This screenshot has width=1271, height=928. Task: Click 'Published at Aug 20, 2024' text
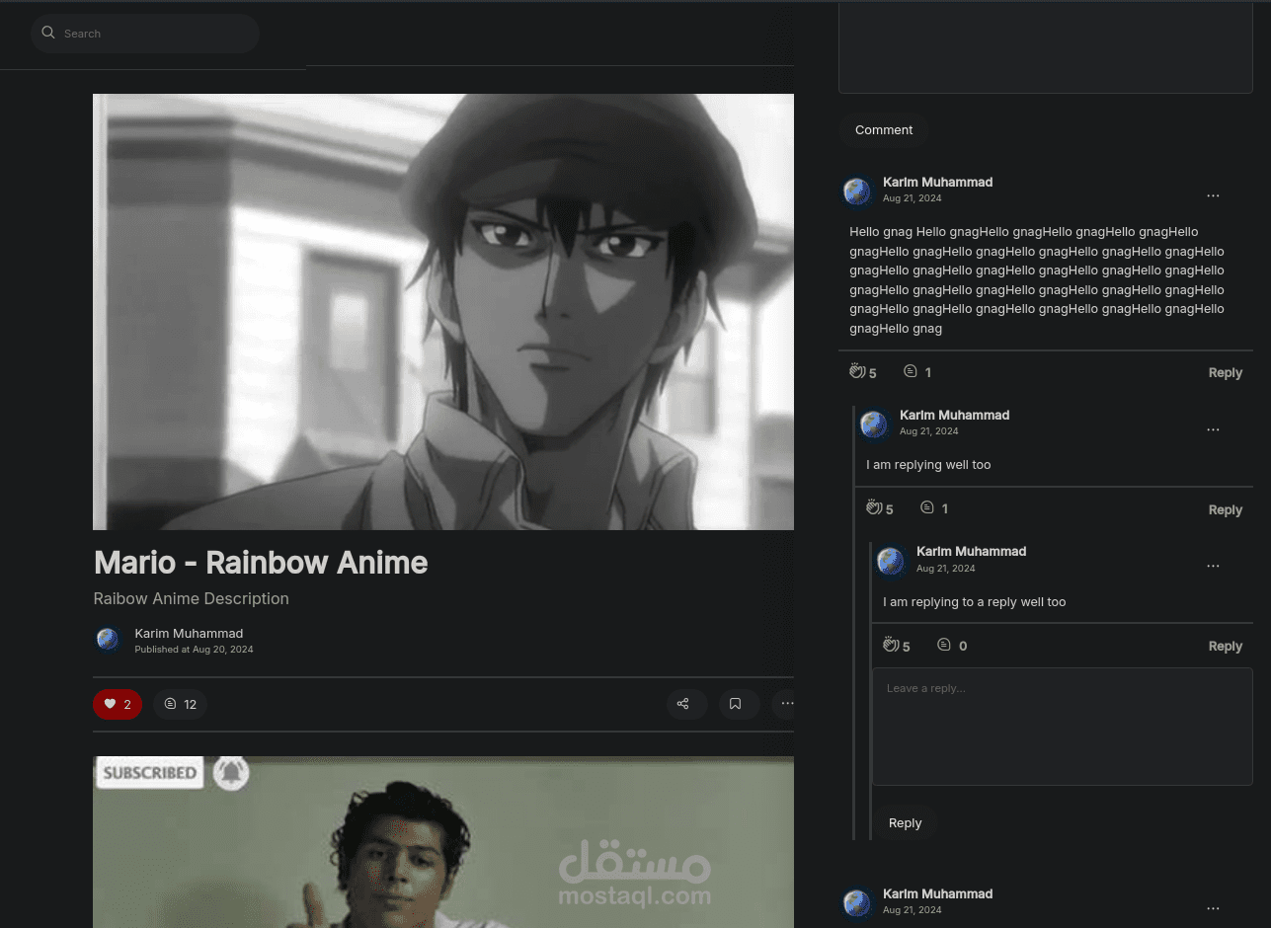coord(194,650)
